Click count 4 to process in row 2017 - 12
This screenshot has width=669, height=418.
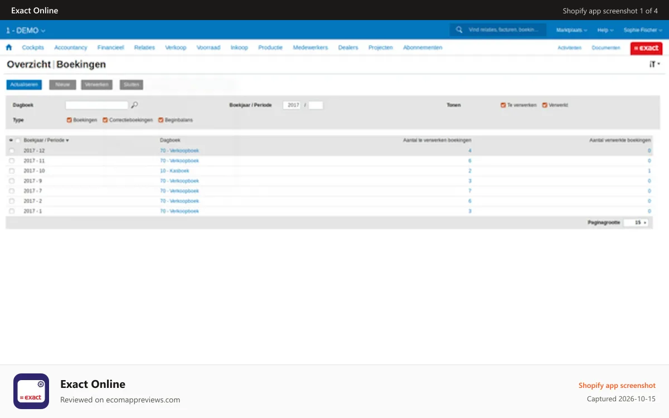point(470,151)
